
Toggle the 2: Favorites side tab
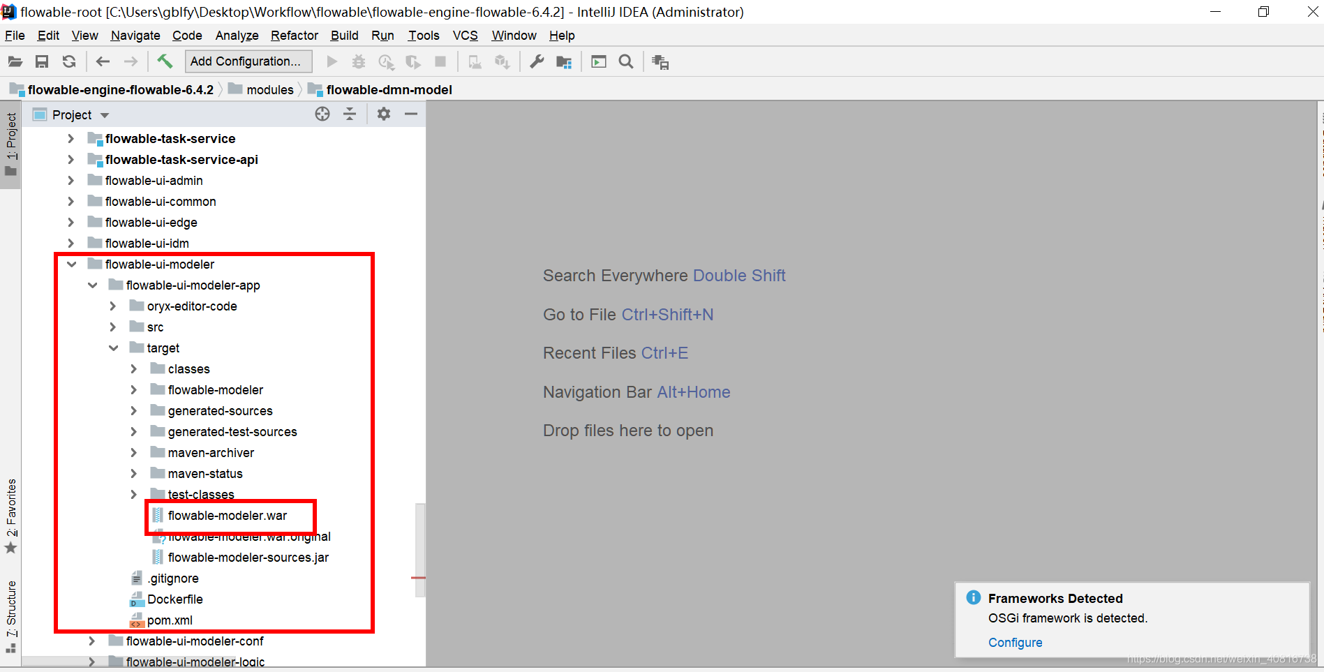click(x=10, y=515)
